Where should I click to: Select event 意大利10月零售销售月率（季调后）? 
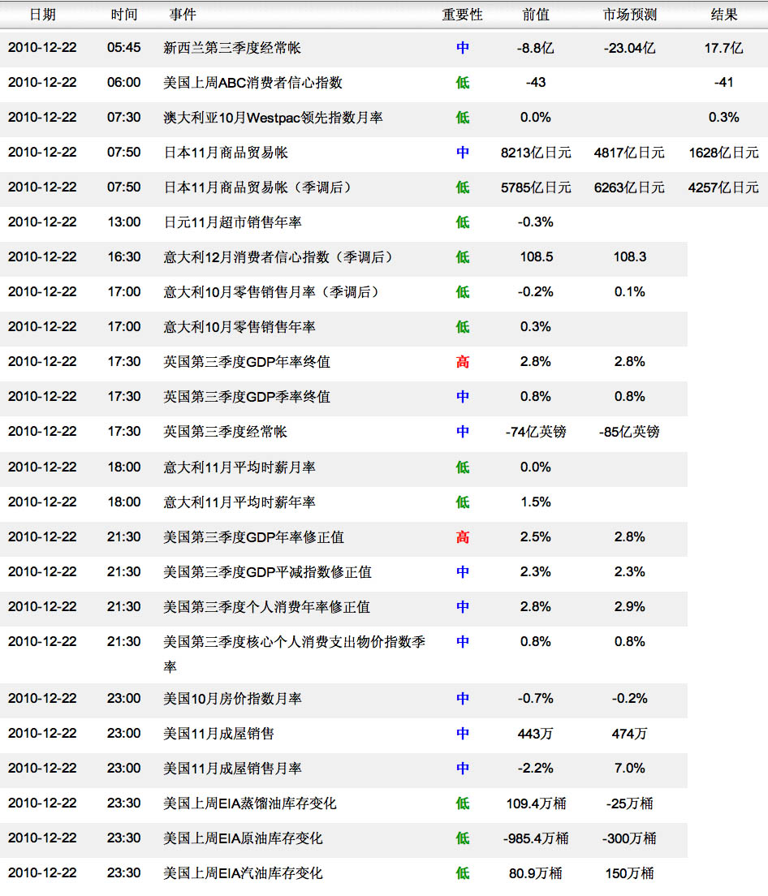[273, 292]
